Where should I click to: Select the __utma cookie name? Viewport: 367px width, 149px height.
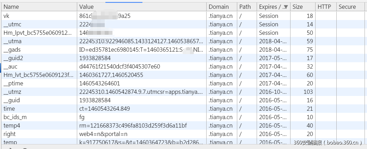pyautogui.click(x=12, y=41)
